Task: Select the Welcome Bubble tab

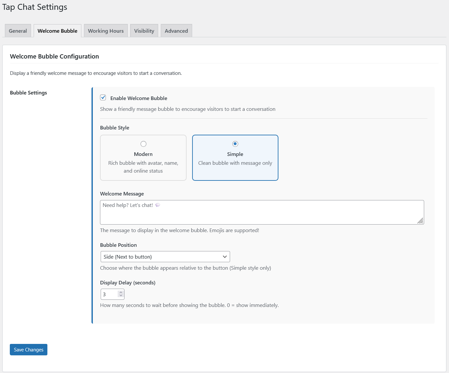Action: tap(58, 31)
